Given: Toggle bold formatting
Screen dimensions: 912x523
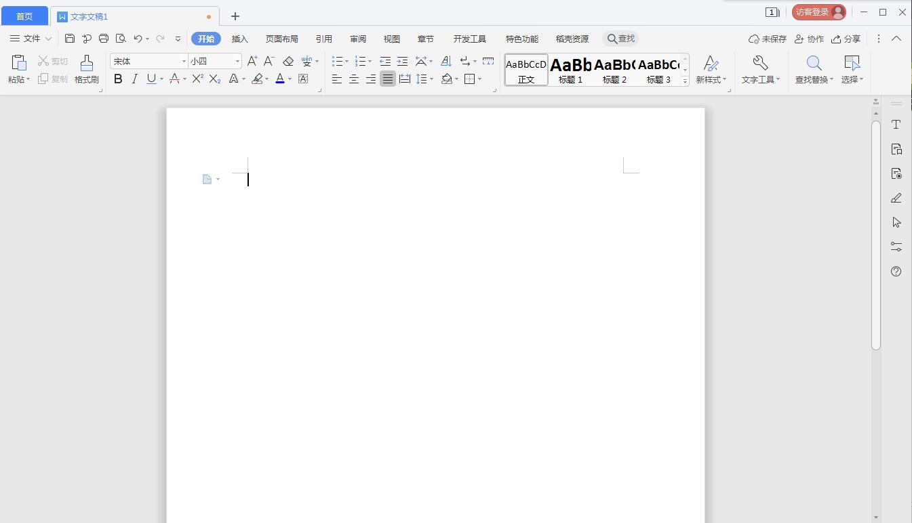Looking at the screenshot, I should (x=118, y=79).
